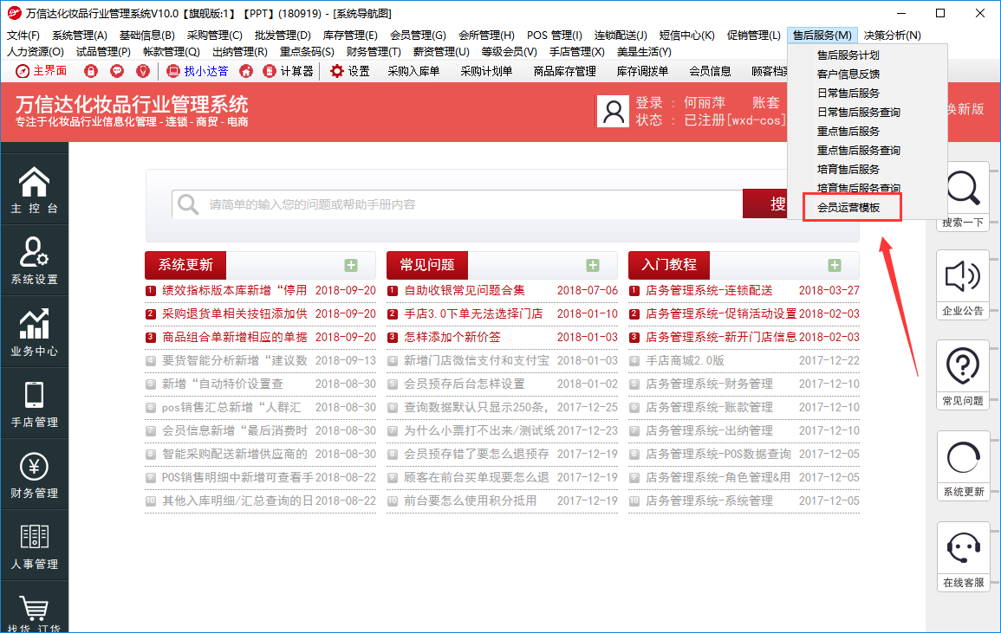Open tutorial 店务管理系统-促销活动设置
This screenshot has height=633, width=1001.
pyautogui.click(x=721, y=314)
